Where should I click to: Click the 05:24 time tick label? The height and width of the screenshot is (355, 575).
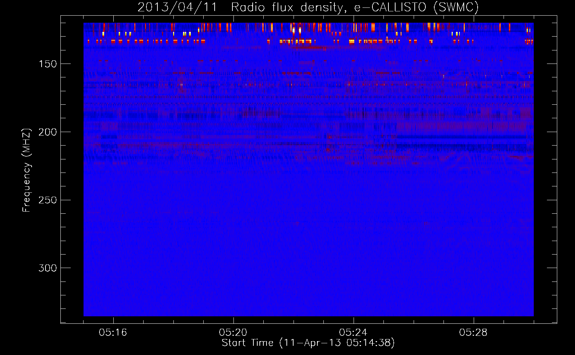coord(353,333)
